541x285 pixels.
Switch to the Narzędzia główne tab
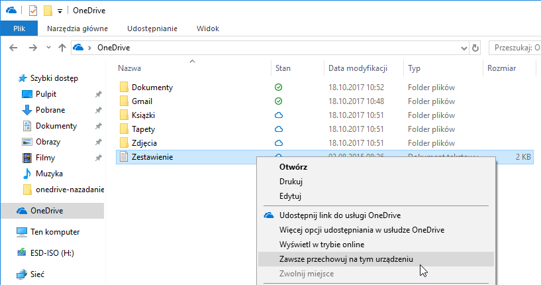(77, 28)
